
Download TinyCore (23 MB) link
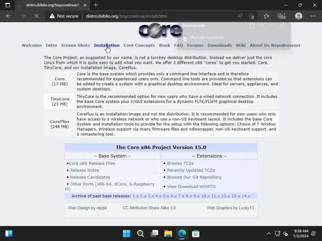pyautogui.click(x=59, y=99)
